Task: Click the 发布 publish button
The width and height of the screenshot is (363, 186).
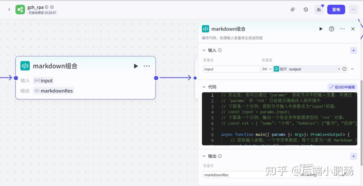Action: (x=336, y=9)
